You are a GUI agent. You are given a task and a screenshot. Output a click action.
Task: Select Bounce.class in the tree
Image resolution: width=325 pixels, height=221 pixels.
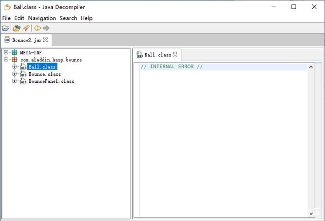click(x=44, y=74)
